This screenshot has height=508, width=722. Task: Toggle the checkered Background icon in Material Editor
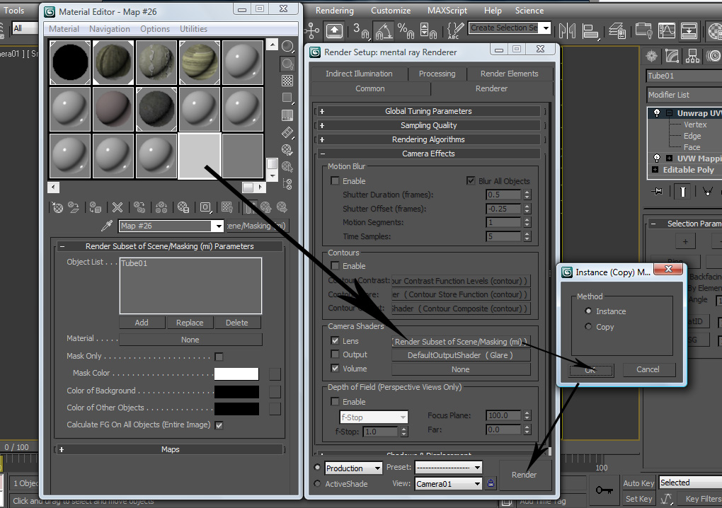[x=288, y=81]
